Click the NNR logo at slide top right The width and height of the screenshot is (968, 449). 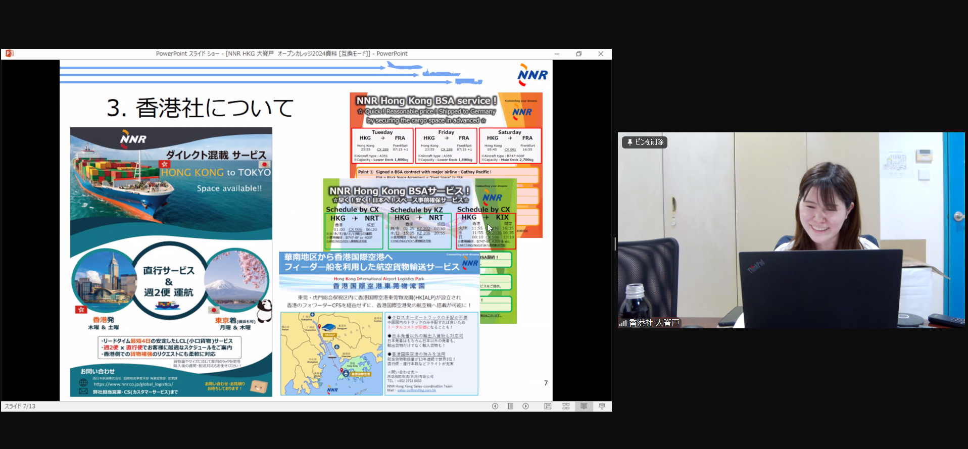click(x=533, y=75)
